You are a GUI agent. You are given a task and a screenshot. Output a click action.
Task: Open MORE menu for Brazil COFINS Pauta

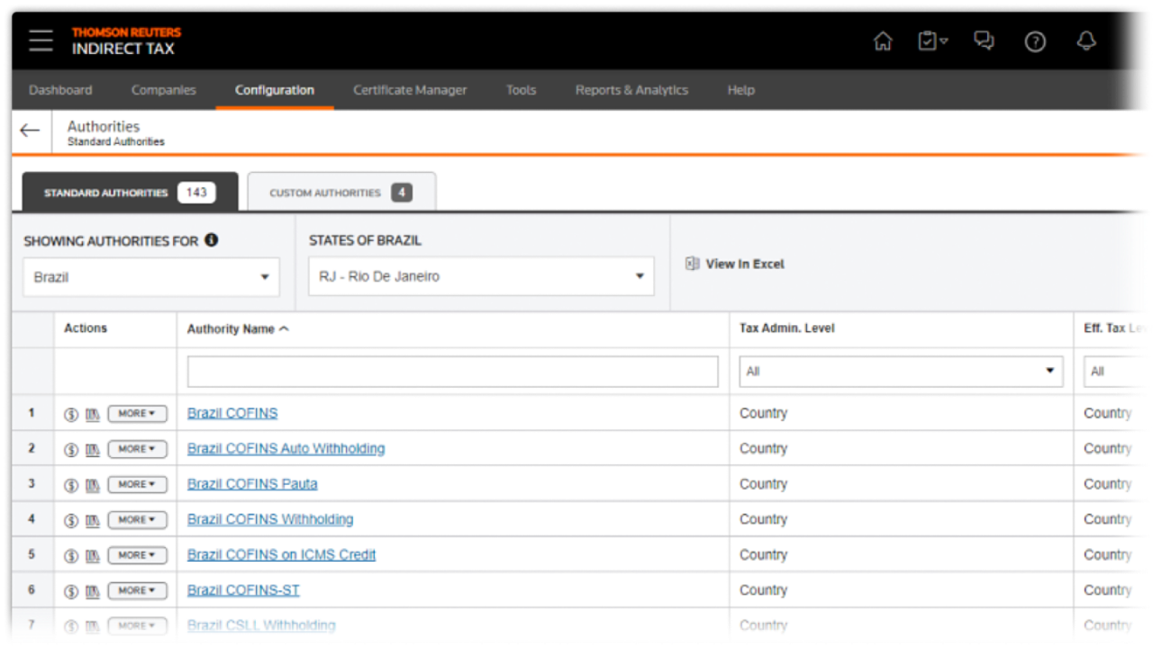[137, 484]
